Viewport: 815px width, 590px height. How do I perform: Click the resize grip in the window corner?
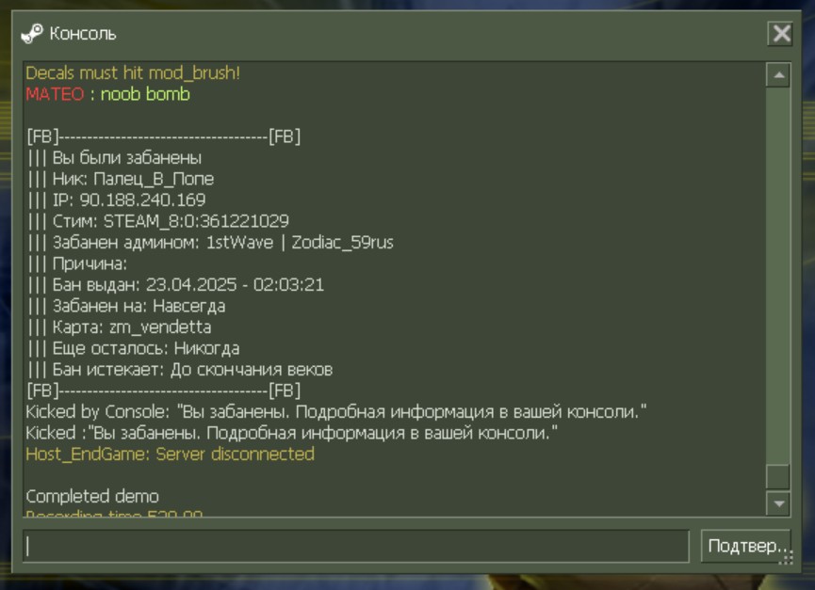[787, 558]
